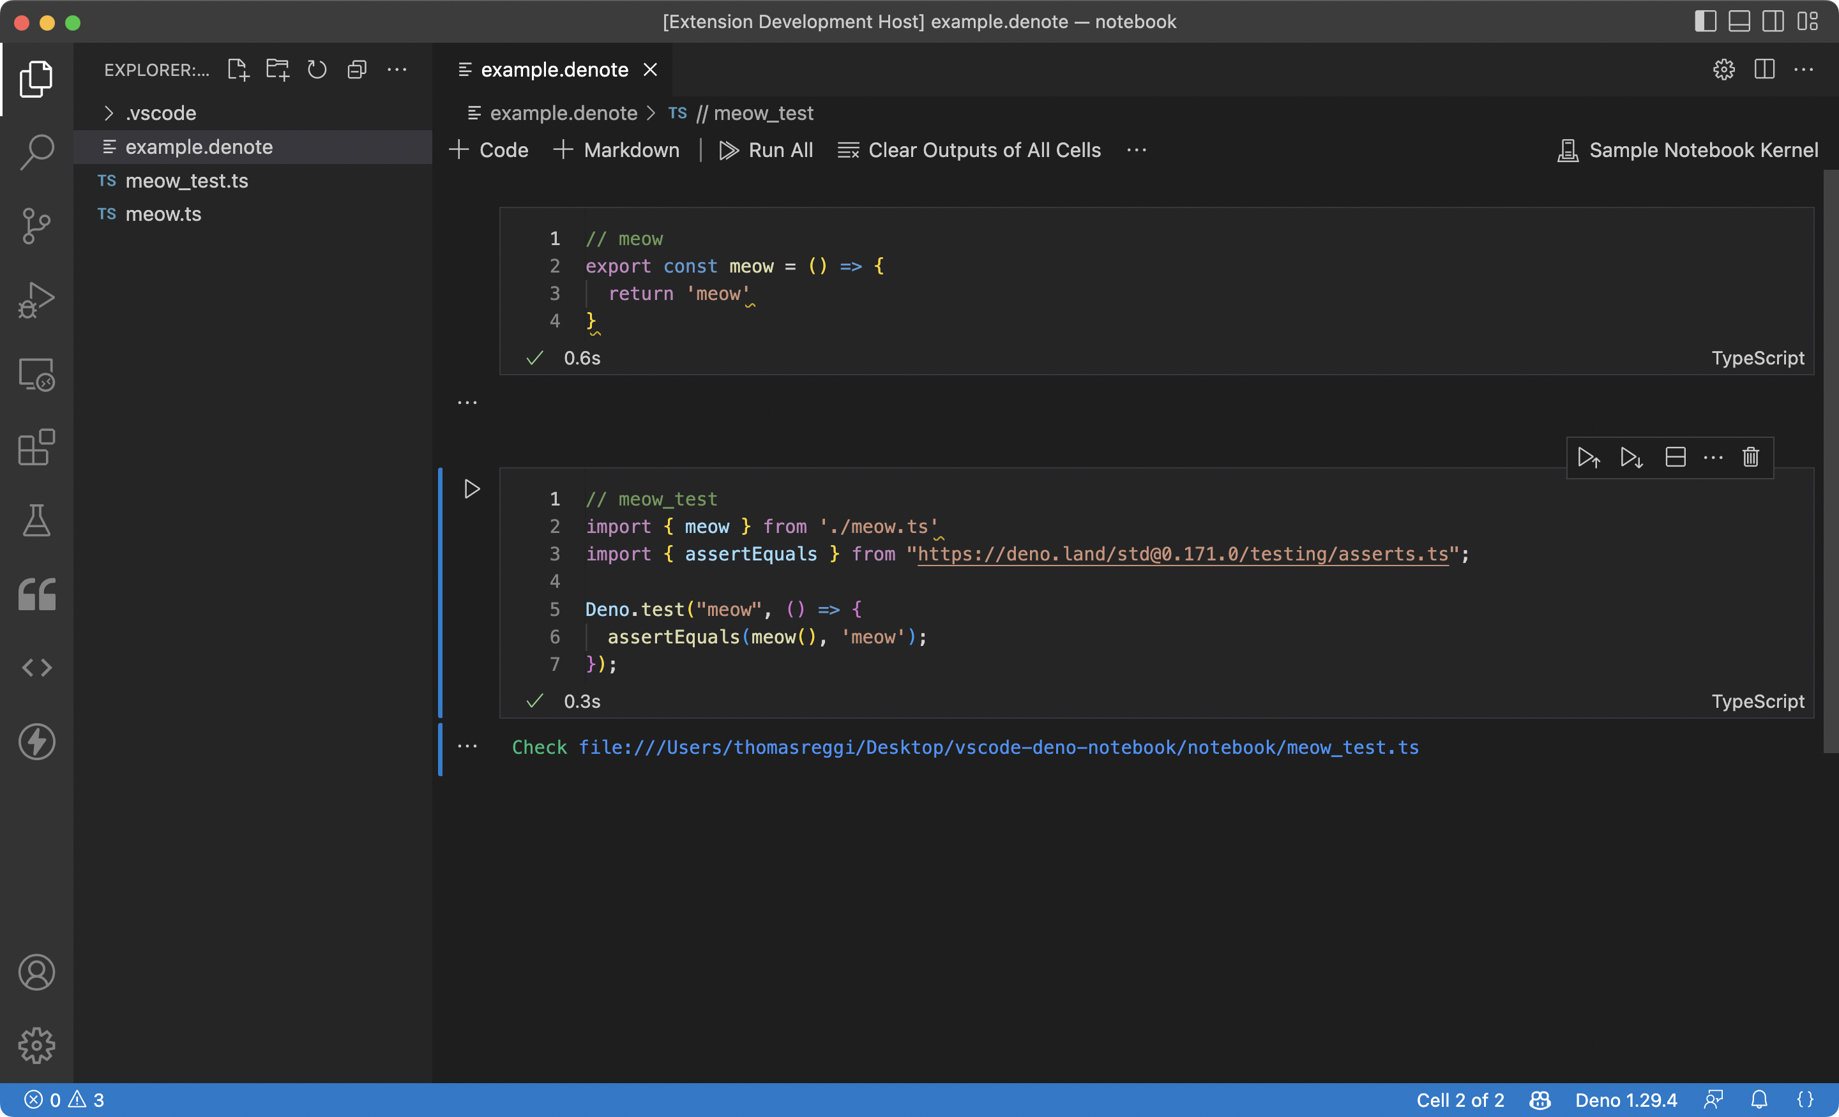
Task: Click Run All in notebook toolbar
Action: click(766, 150)
